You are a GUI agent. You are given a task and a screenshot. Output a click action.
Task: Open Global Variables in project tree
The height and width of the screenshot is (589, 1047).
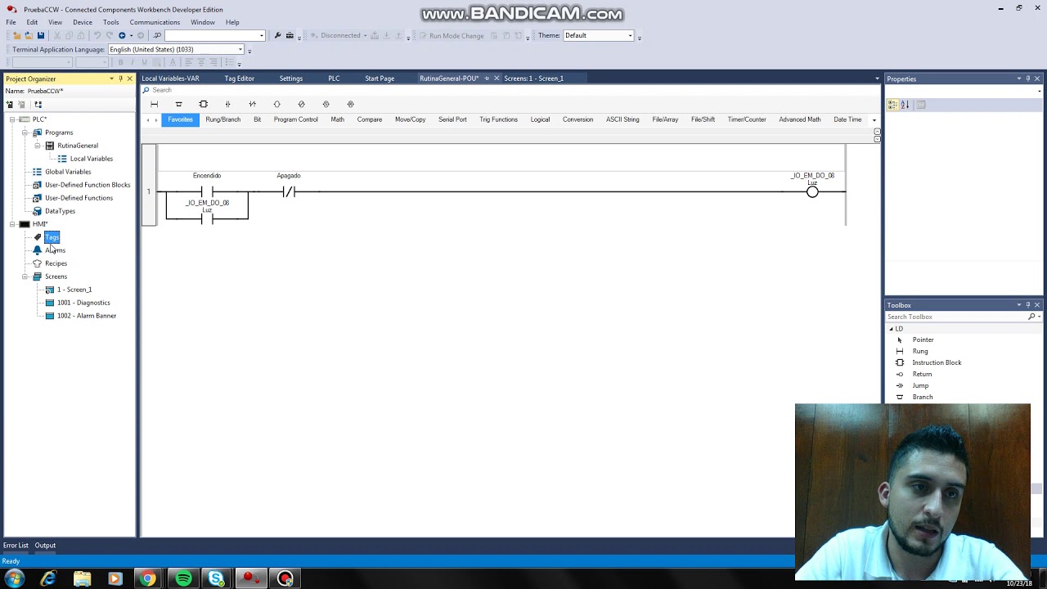click(x=68, y=172)
